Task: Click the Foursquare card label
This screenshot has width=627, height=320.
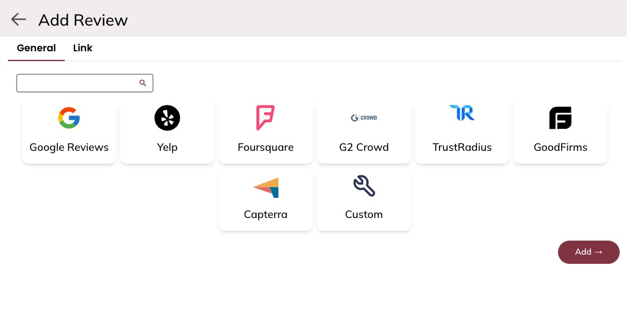Action: (266, 147)
